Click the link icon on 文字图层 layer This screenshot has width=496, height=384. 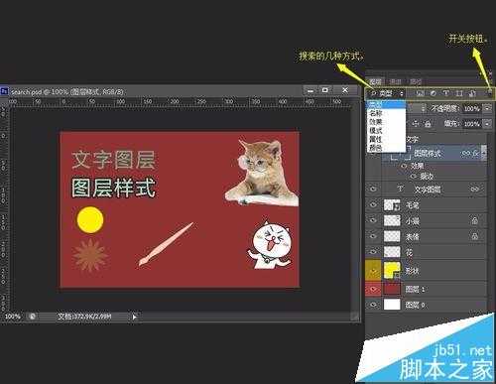coord(474,190)
